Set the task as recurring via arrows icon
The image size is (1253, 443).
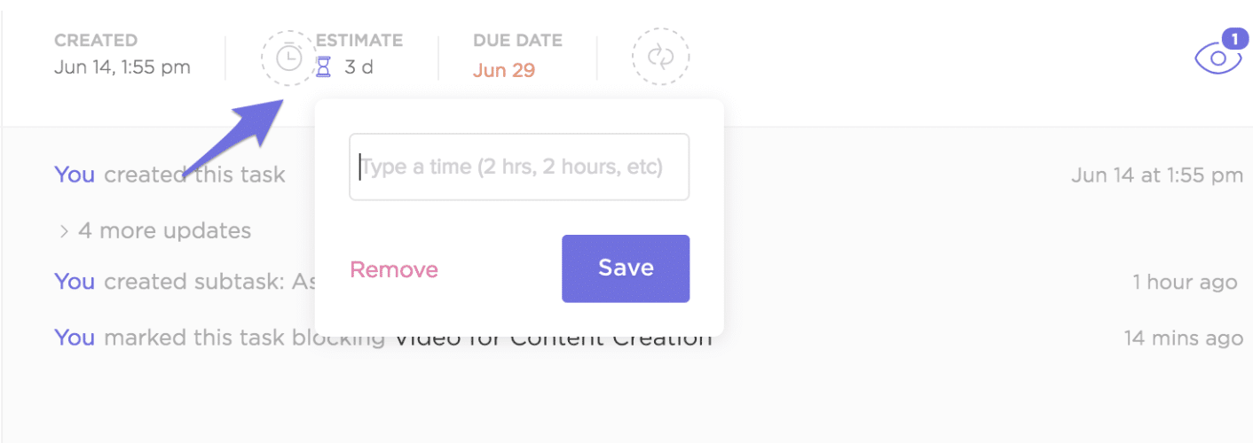[x=660, y=58]
